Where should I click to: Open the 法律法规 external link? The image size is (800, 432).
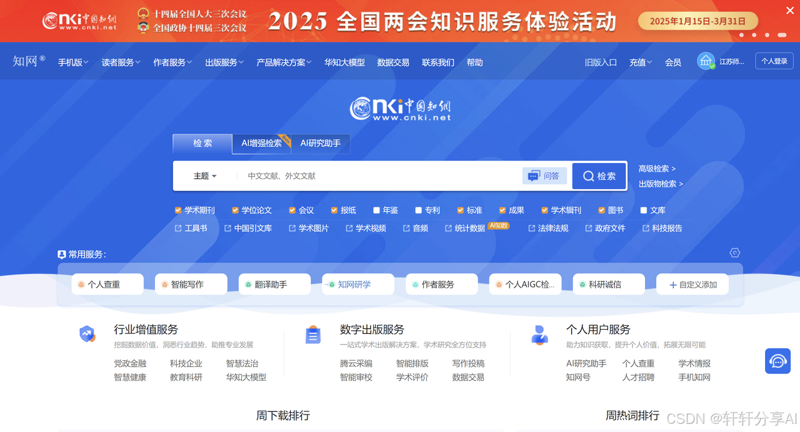pyautogui.click(x=548, y=228)
